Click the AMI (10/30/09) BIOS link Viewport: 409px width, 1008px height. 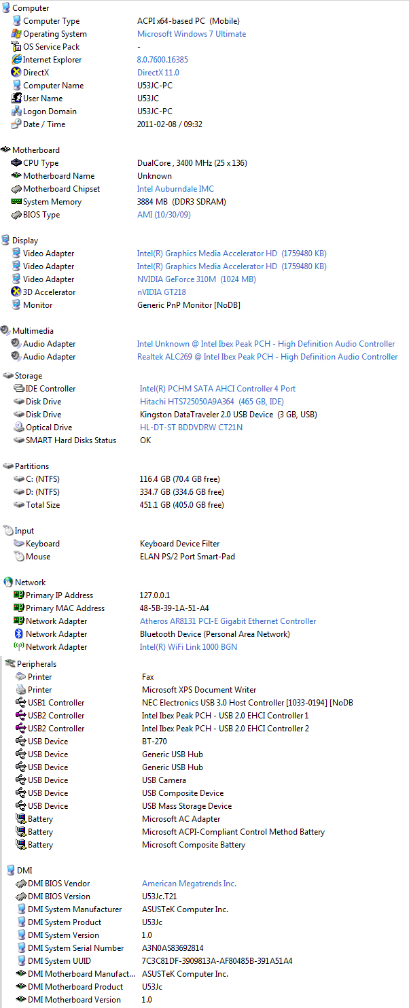click(x=164, y=215)
